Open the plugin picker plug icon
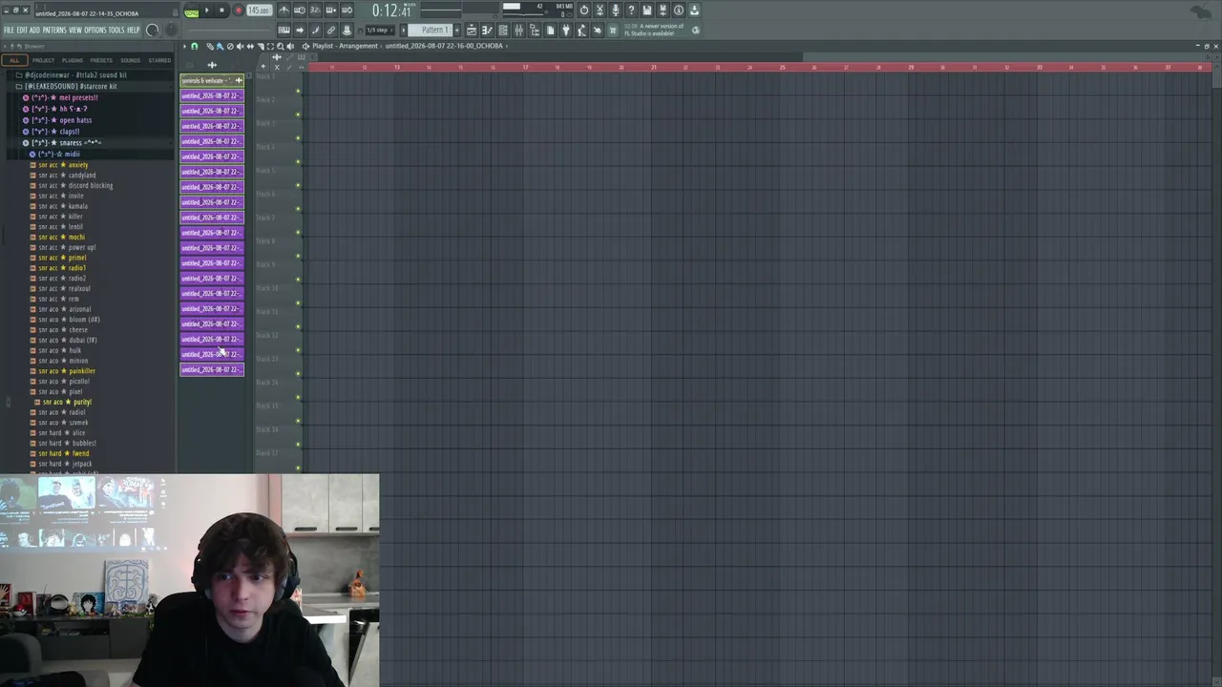Viewport: 1222px width, 687px height. pyautogui.click(x=566, y=31)
